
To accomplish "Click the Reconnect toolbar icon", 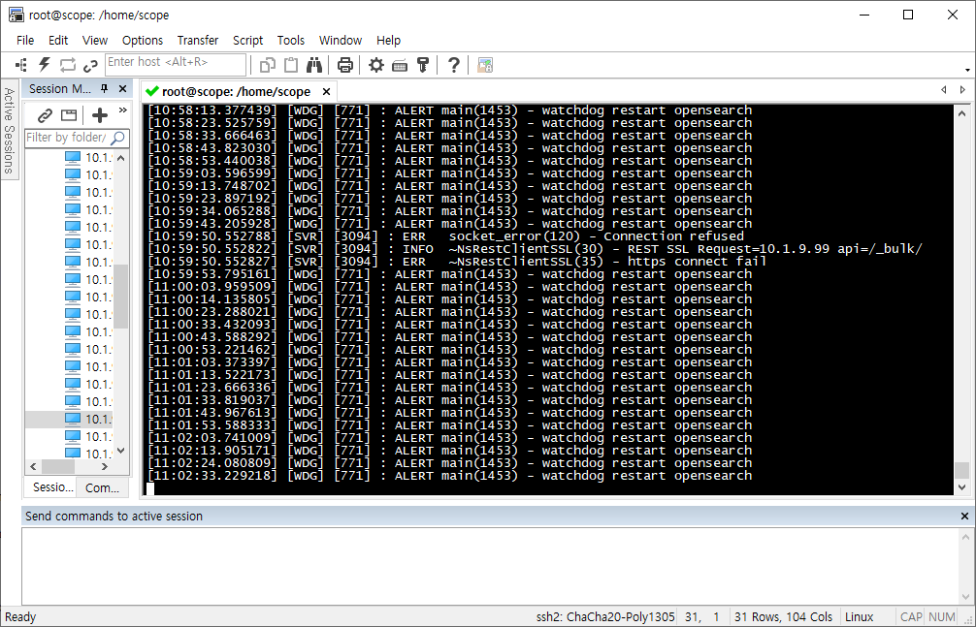I will (x=67, y=65).
